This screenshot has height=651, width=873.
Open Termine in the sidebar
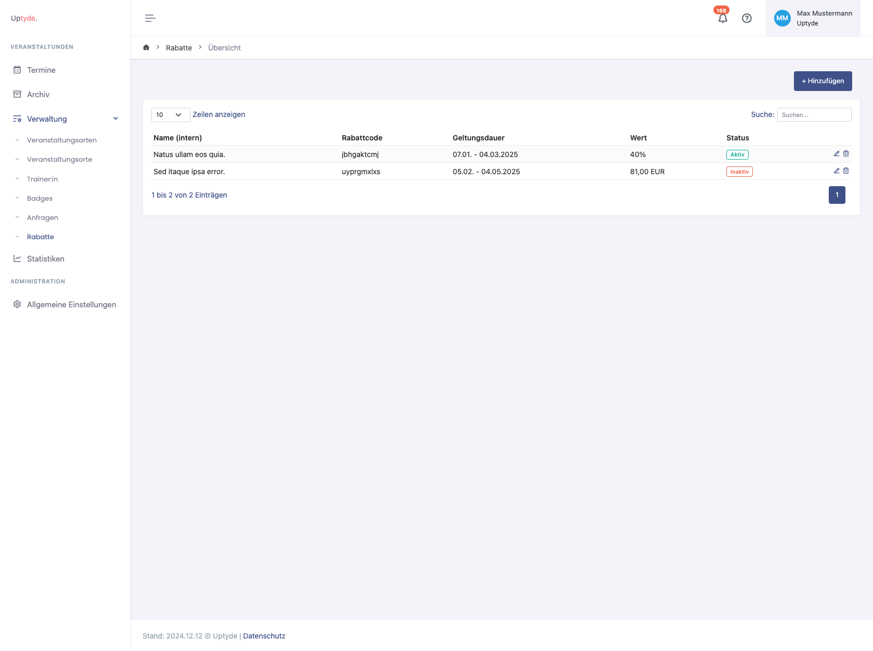(x=41, y=70)
